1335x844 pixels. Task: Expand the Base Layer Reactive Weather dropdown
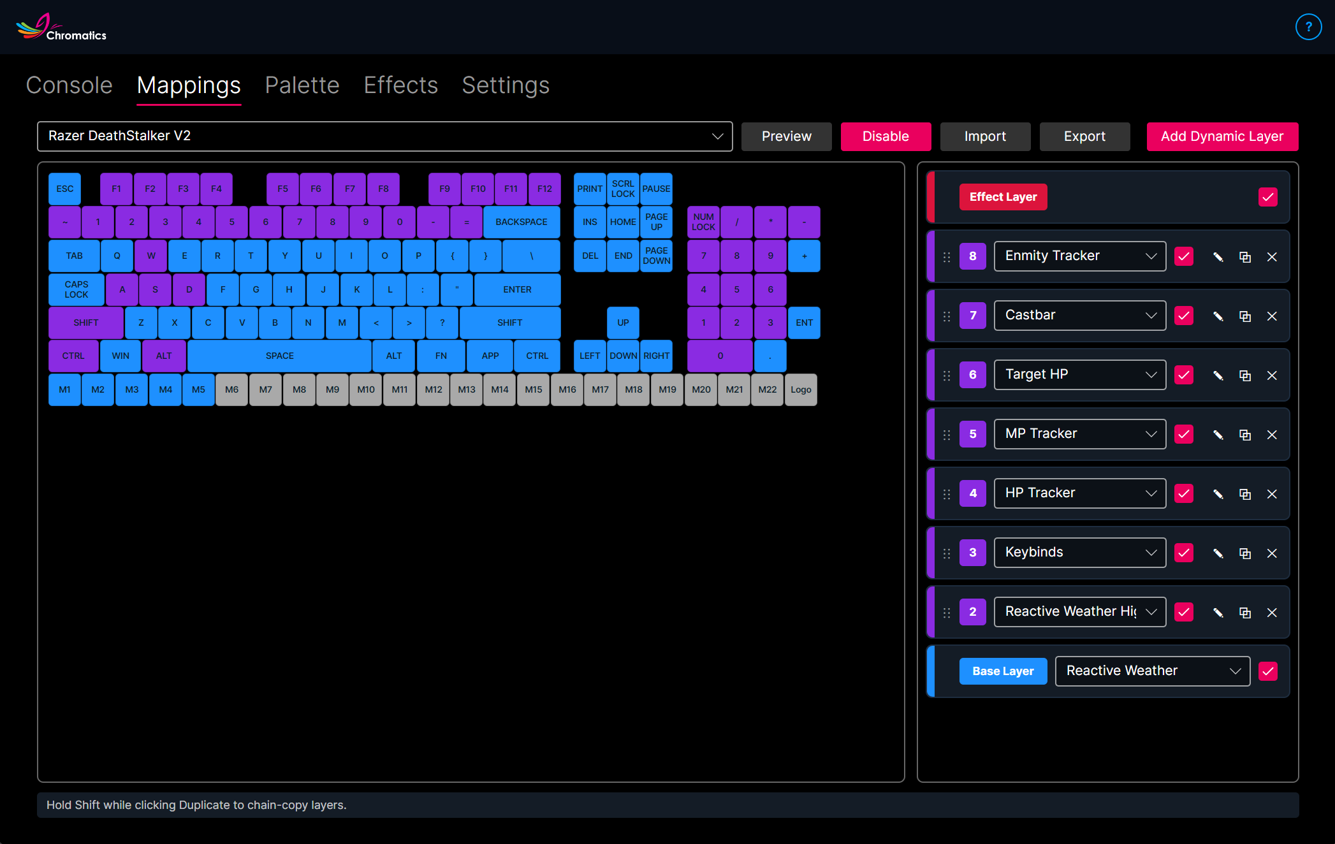tap(1152, 671)
